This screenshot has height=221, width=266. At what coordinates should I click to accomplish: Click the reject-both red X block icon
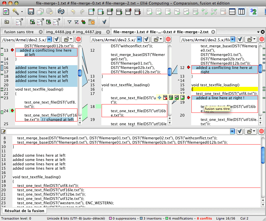(x=223, y=12)
